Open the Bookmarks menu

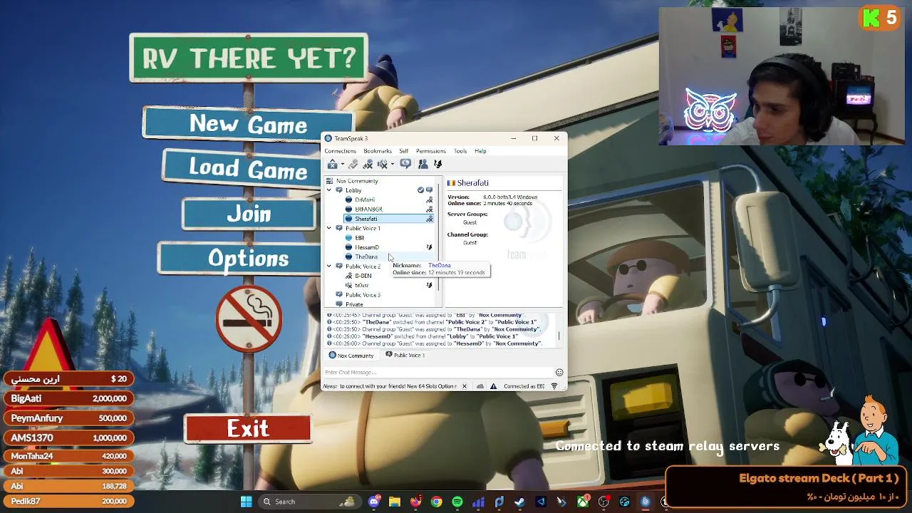tap(378, 151)
